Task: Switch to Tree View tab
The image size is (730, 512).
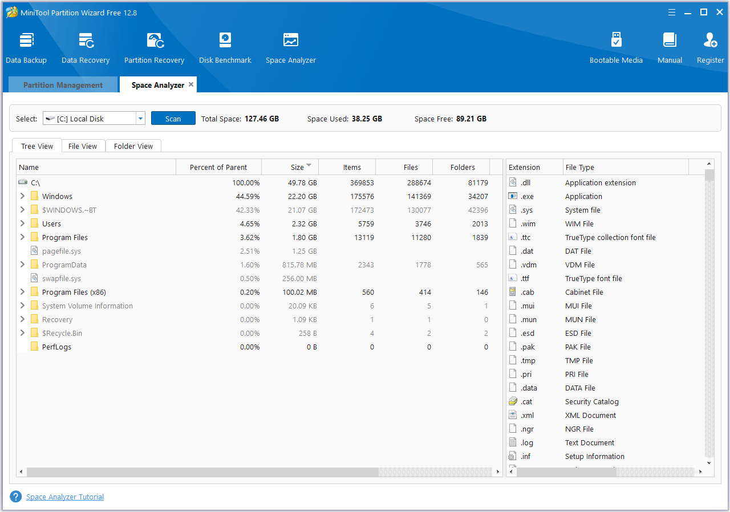Action: click(37, 146)
